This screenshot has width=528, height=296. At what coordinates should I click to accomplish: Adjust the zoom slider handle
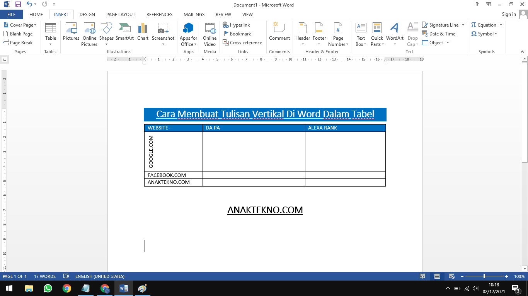pos(484,276)
